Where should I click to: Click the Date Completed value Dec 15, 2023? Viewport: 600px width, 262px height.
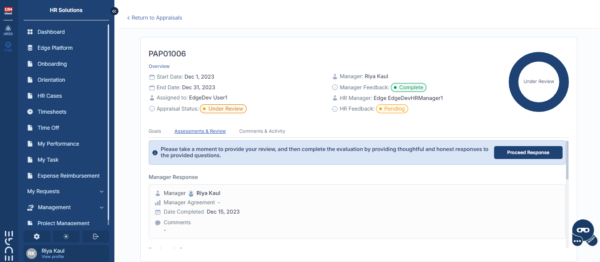click(x=223, y=212)
